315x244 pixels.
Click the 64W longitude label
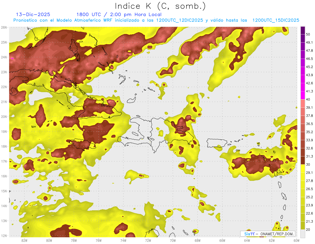point(247,240)
